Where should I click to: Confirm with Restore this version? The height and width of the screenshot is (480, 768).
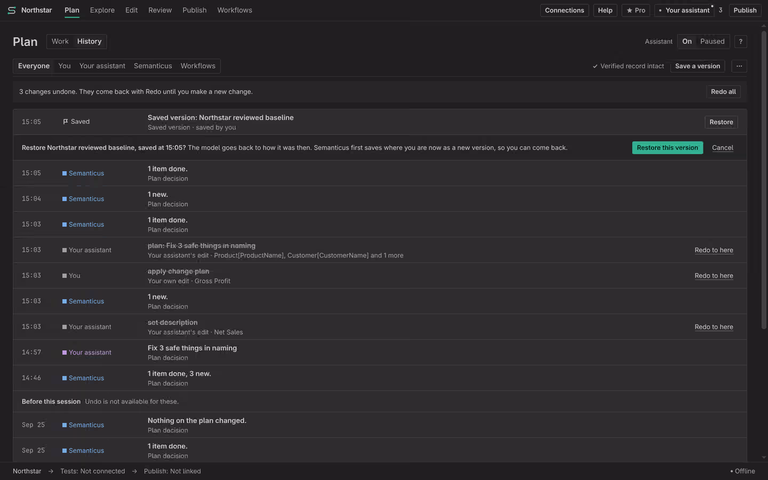coord(668,148)
